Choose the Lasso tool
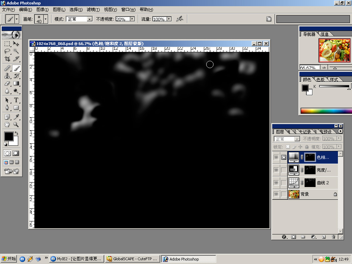 (7, 51)
